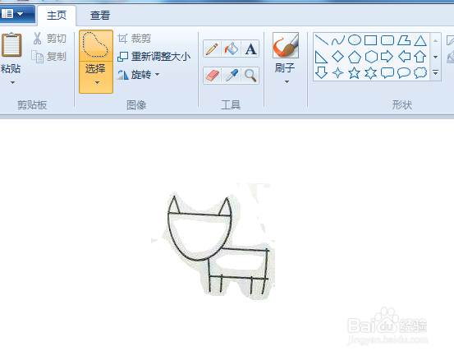The height and width of the screenshot is (356, 454).
Task: Choose the Rounded rectangle shape
Action: coord(388,40)
